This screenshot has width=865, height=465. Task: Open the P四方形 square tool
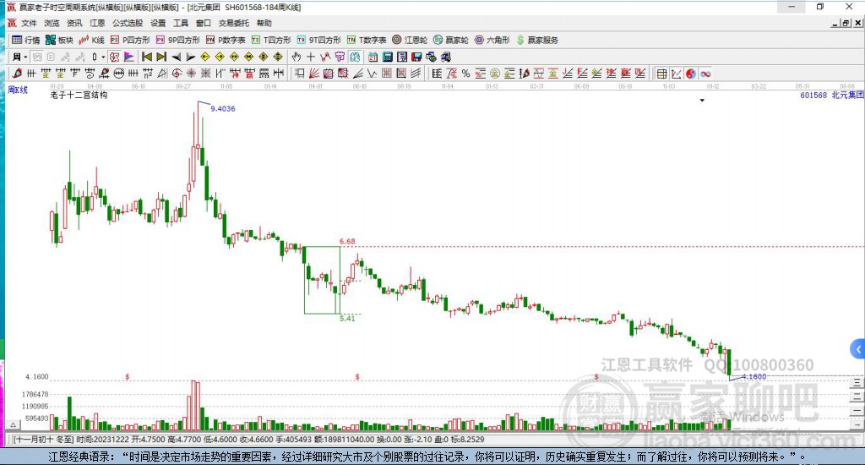point(130,40)
